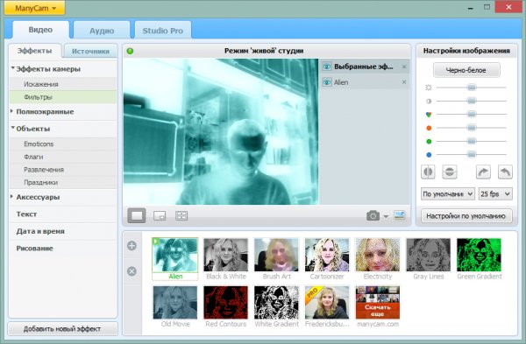Collapse the Эффекты камеры section
The image size is (526, 344).
click(x=63, y=69)
